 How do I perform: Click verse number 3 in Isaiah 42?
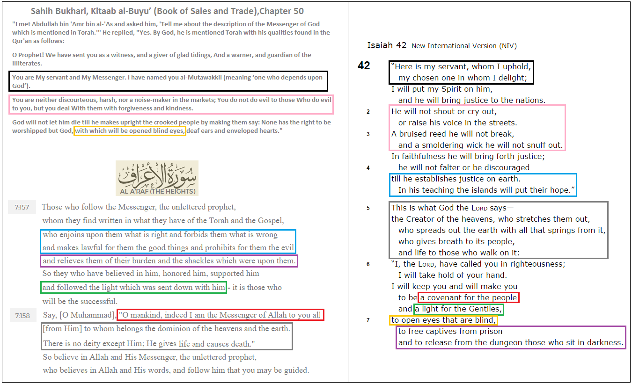[x=368, y=134]
